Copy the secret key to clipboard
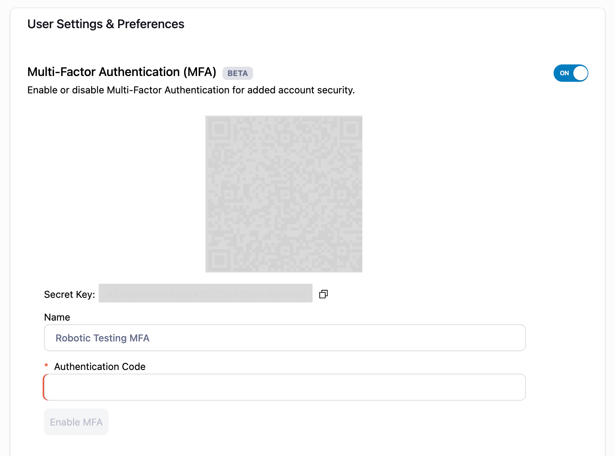This screenshot has width=615, height=456. [x=323, y=294]
